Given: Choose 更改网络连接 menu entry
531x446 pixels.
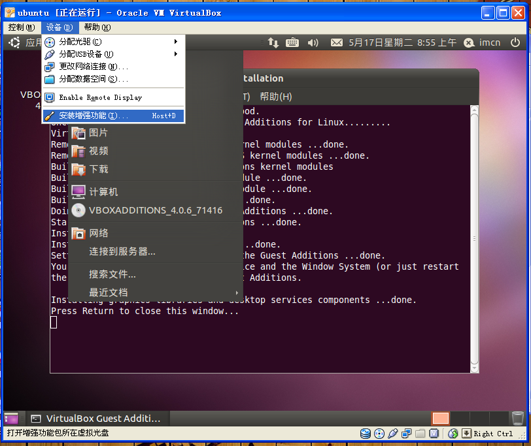Looking at the screenshot, I should (x=113, y=67).
